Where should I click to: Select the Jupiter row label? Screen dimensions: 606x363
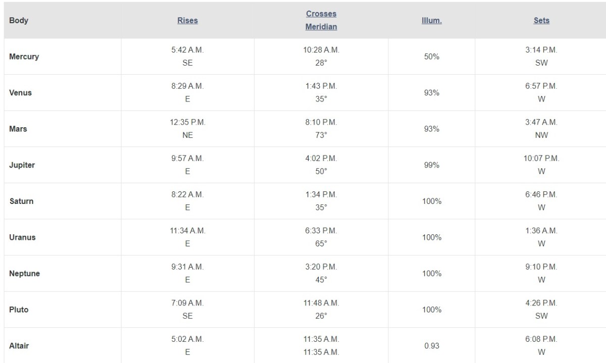pos(22,165)
